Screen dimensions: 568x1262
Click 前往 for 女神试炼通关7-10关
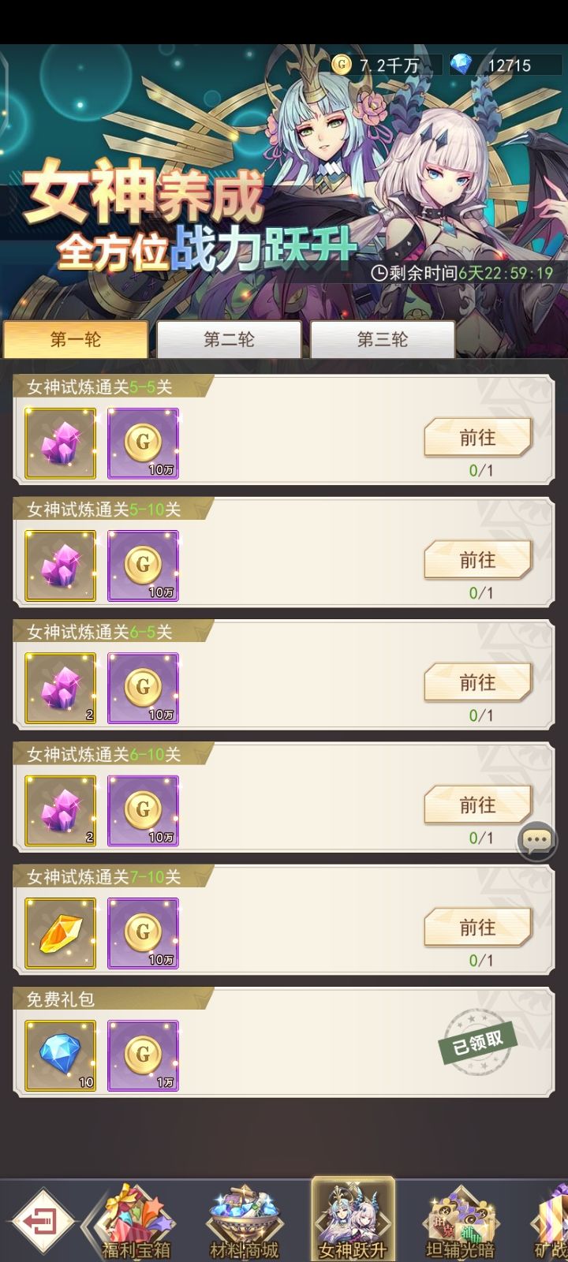(x=478, y=928)
